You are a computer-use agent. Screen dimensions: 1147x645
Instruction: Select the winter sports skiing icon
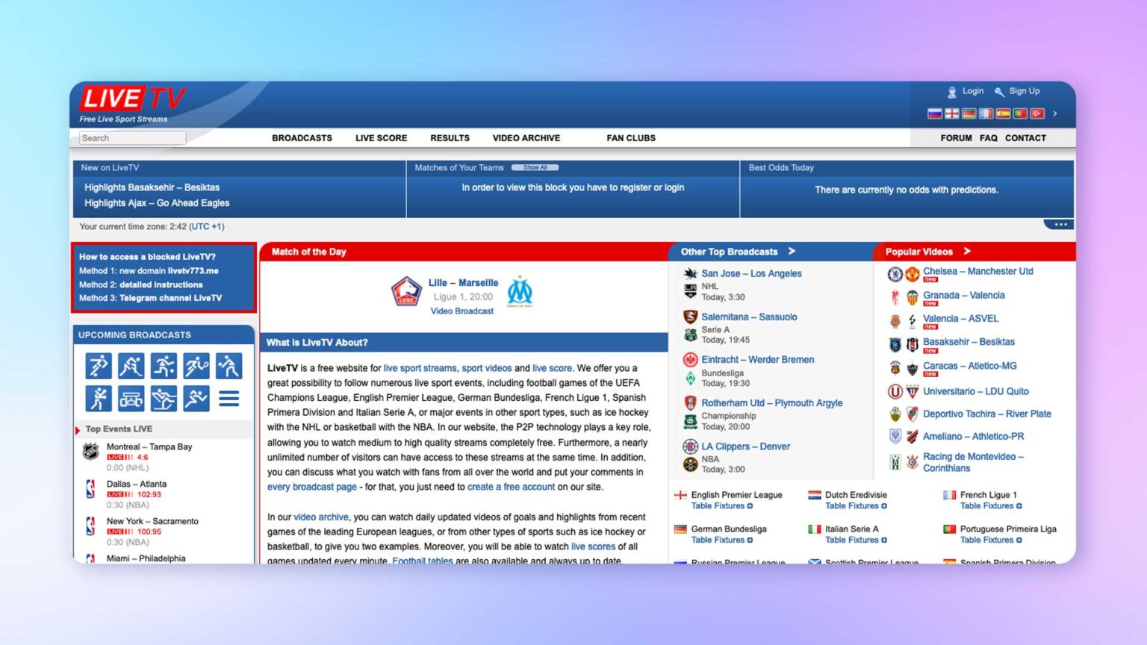point(164,399)
